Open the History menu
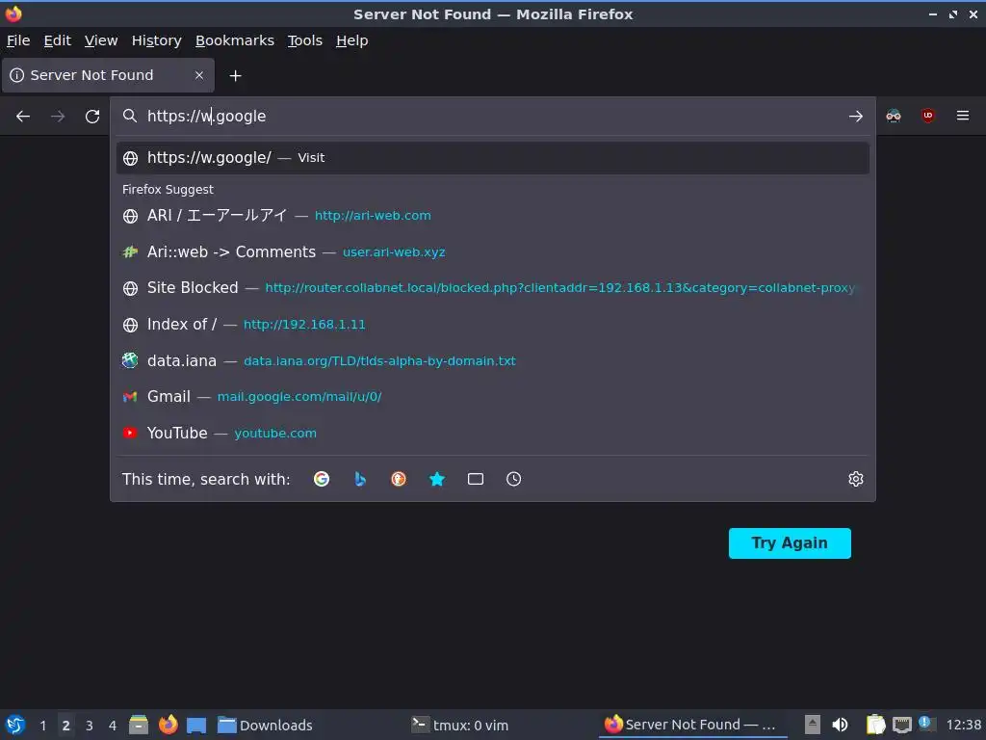This screenshot has height=740, width=986. [157, 40]
